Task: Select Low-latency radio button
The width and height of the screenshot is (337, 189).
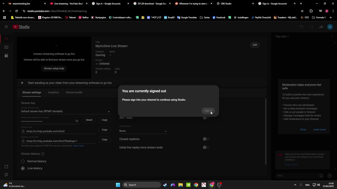Action: (23, 168)
